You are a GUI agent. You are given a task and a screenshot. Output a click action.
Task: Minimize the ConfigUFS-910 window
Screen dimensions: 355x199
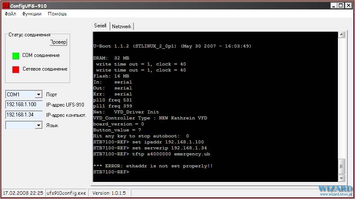333,6
